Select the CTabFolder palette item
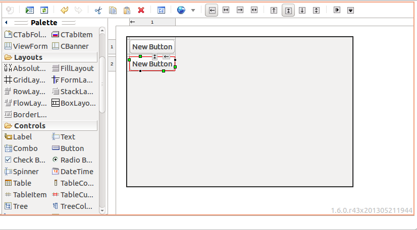This screenshot has width=417, height=230. pyautogui.click(x=26, y=35)
